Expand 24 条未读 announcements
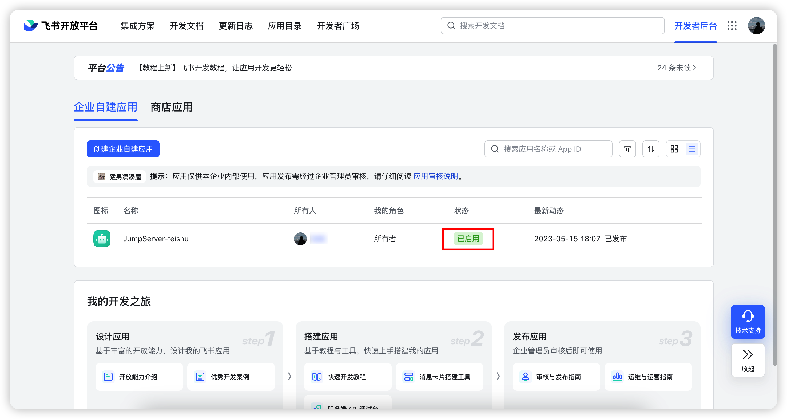 [677, 68]
